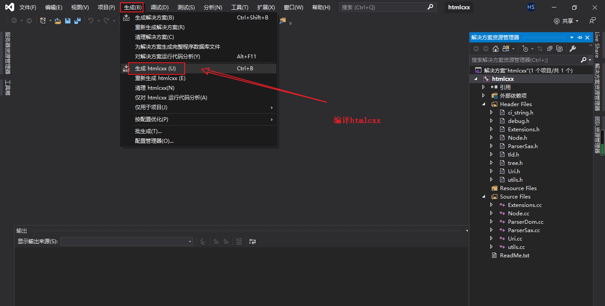Pin the Solution Explorer panel

[580, 37]
